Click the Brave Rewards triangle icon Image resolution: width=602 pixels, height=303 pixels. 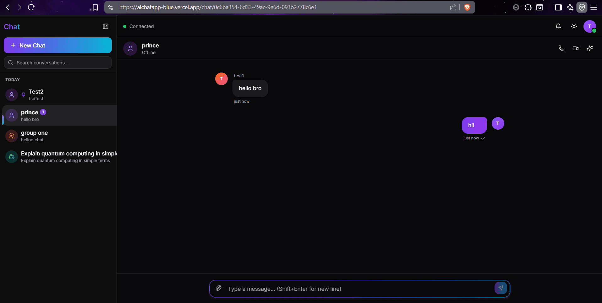click(x=570, y=7)
